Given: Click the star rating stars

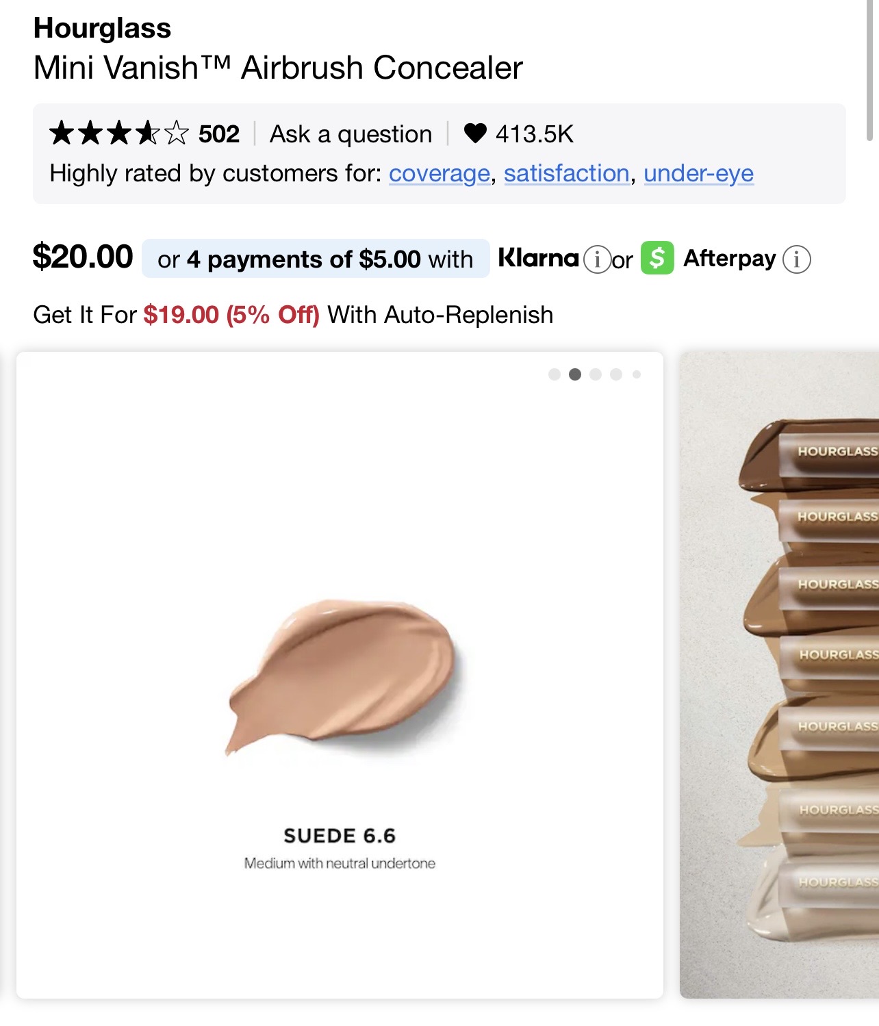Looking at the screenshot, I should tap(118, 133).
